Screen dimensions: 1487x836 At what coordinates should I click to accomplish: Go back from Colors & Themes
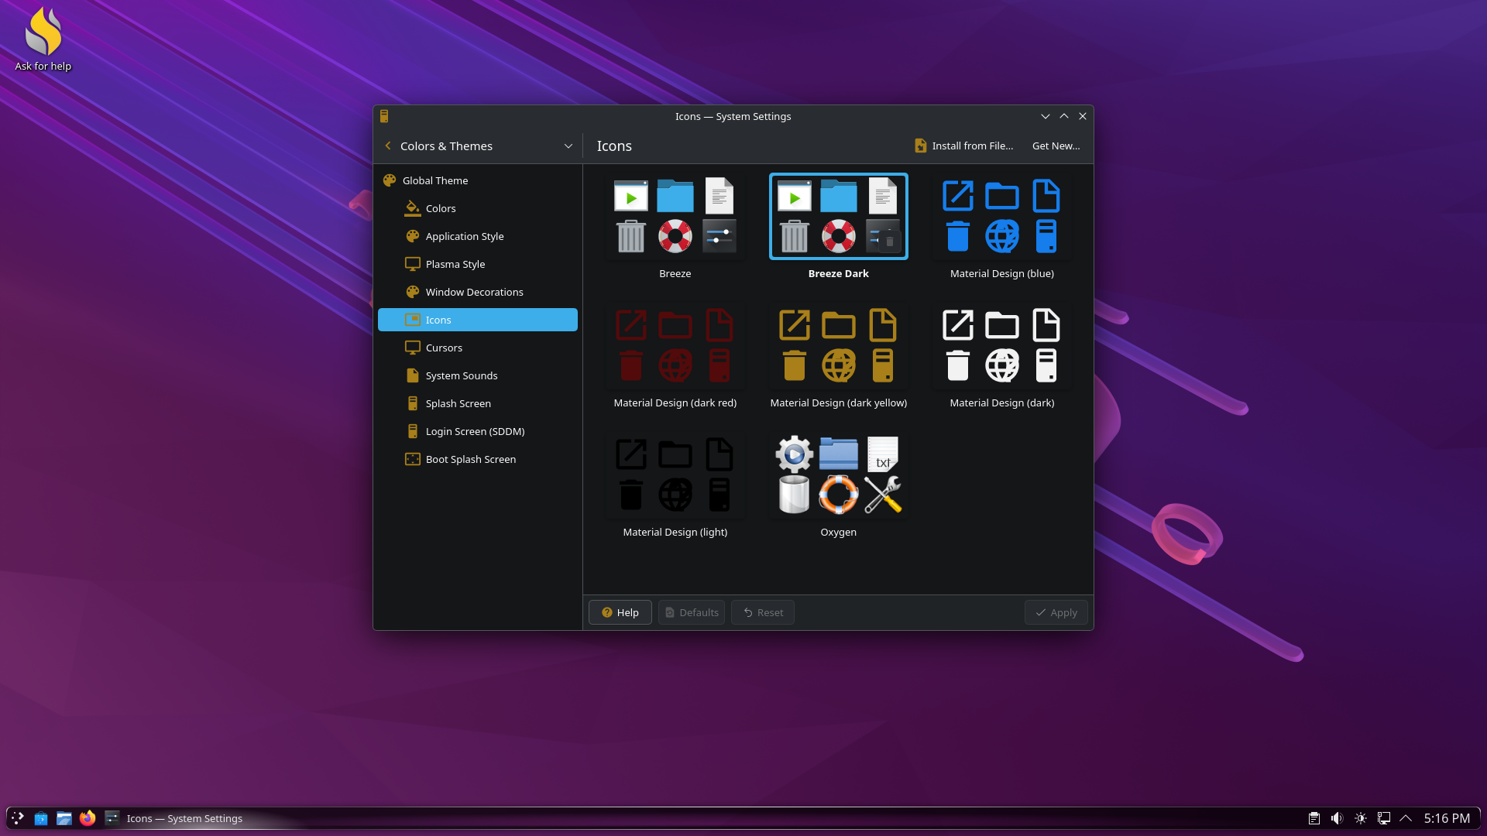pyautogui.click(x=388, y=146)
